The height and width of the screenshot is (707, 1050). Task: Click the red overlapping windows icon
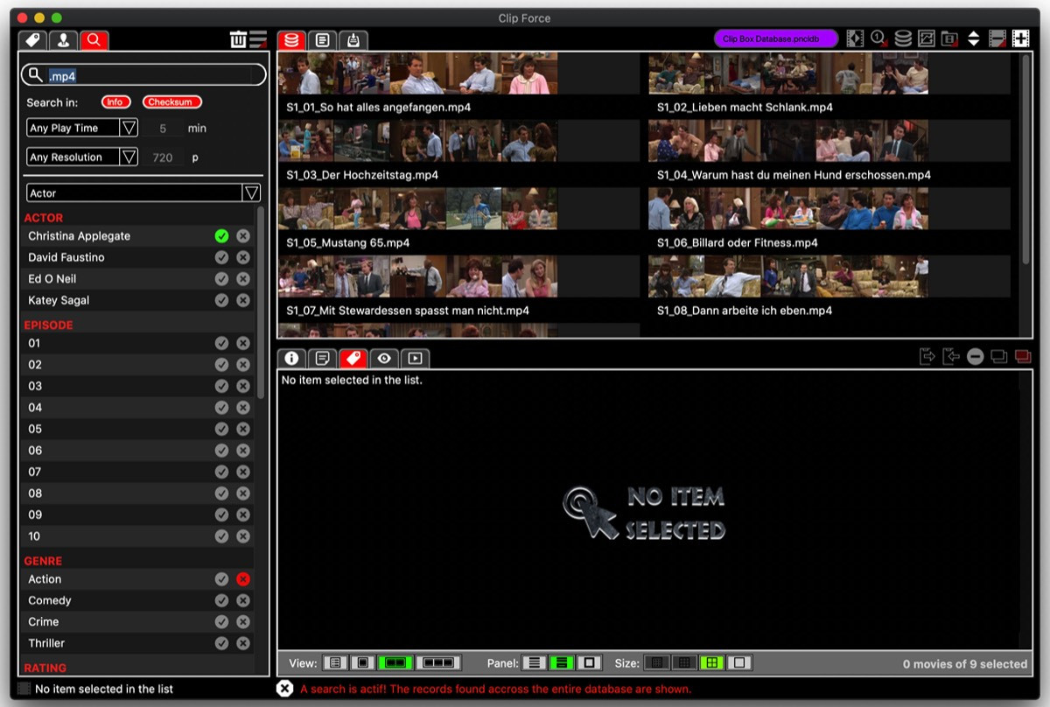click(x=1022, y=356)
